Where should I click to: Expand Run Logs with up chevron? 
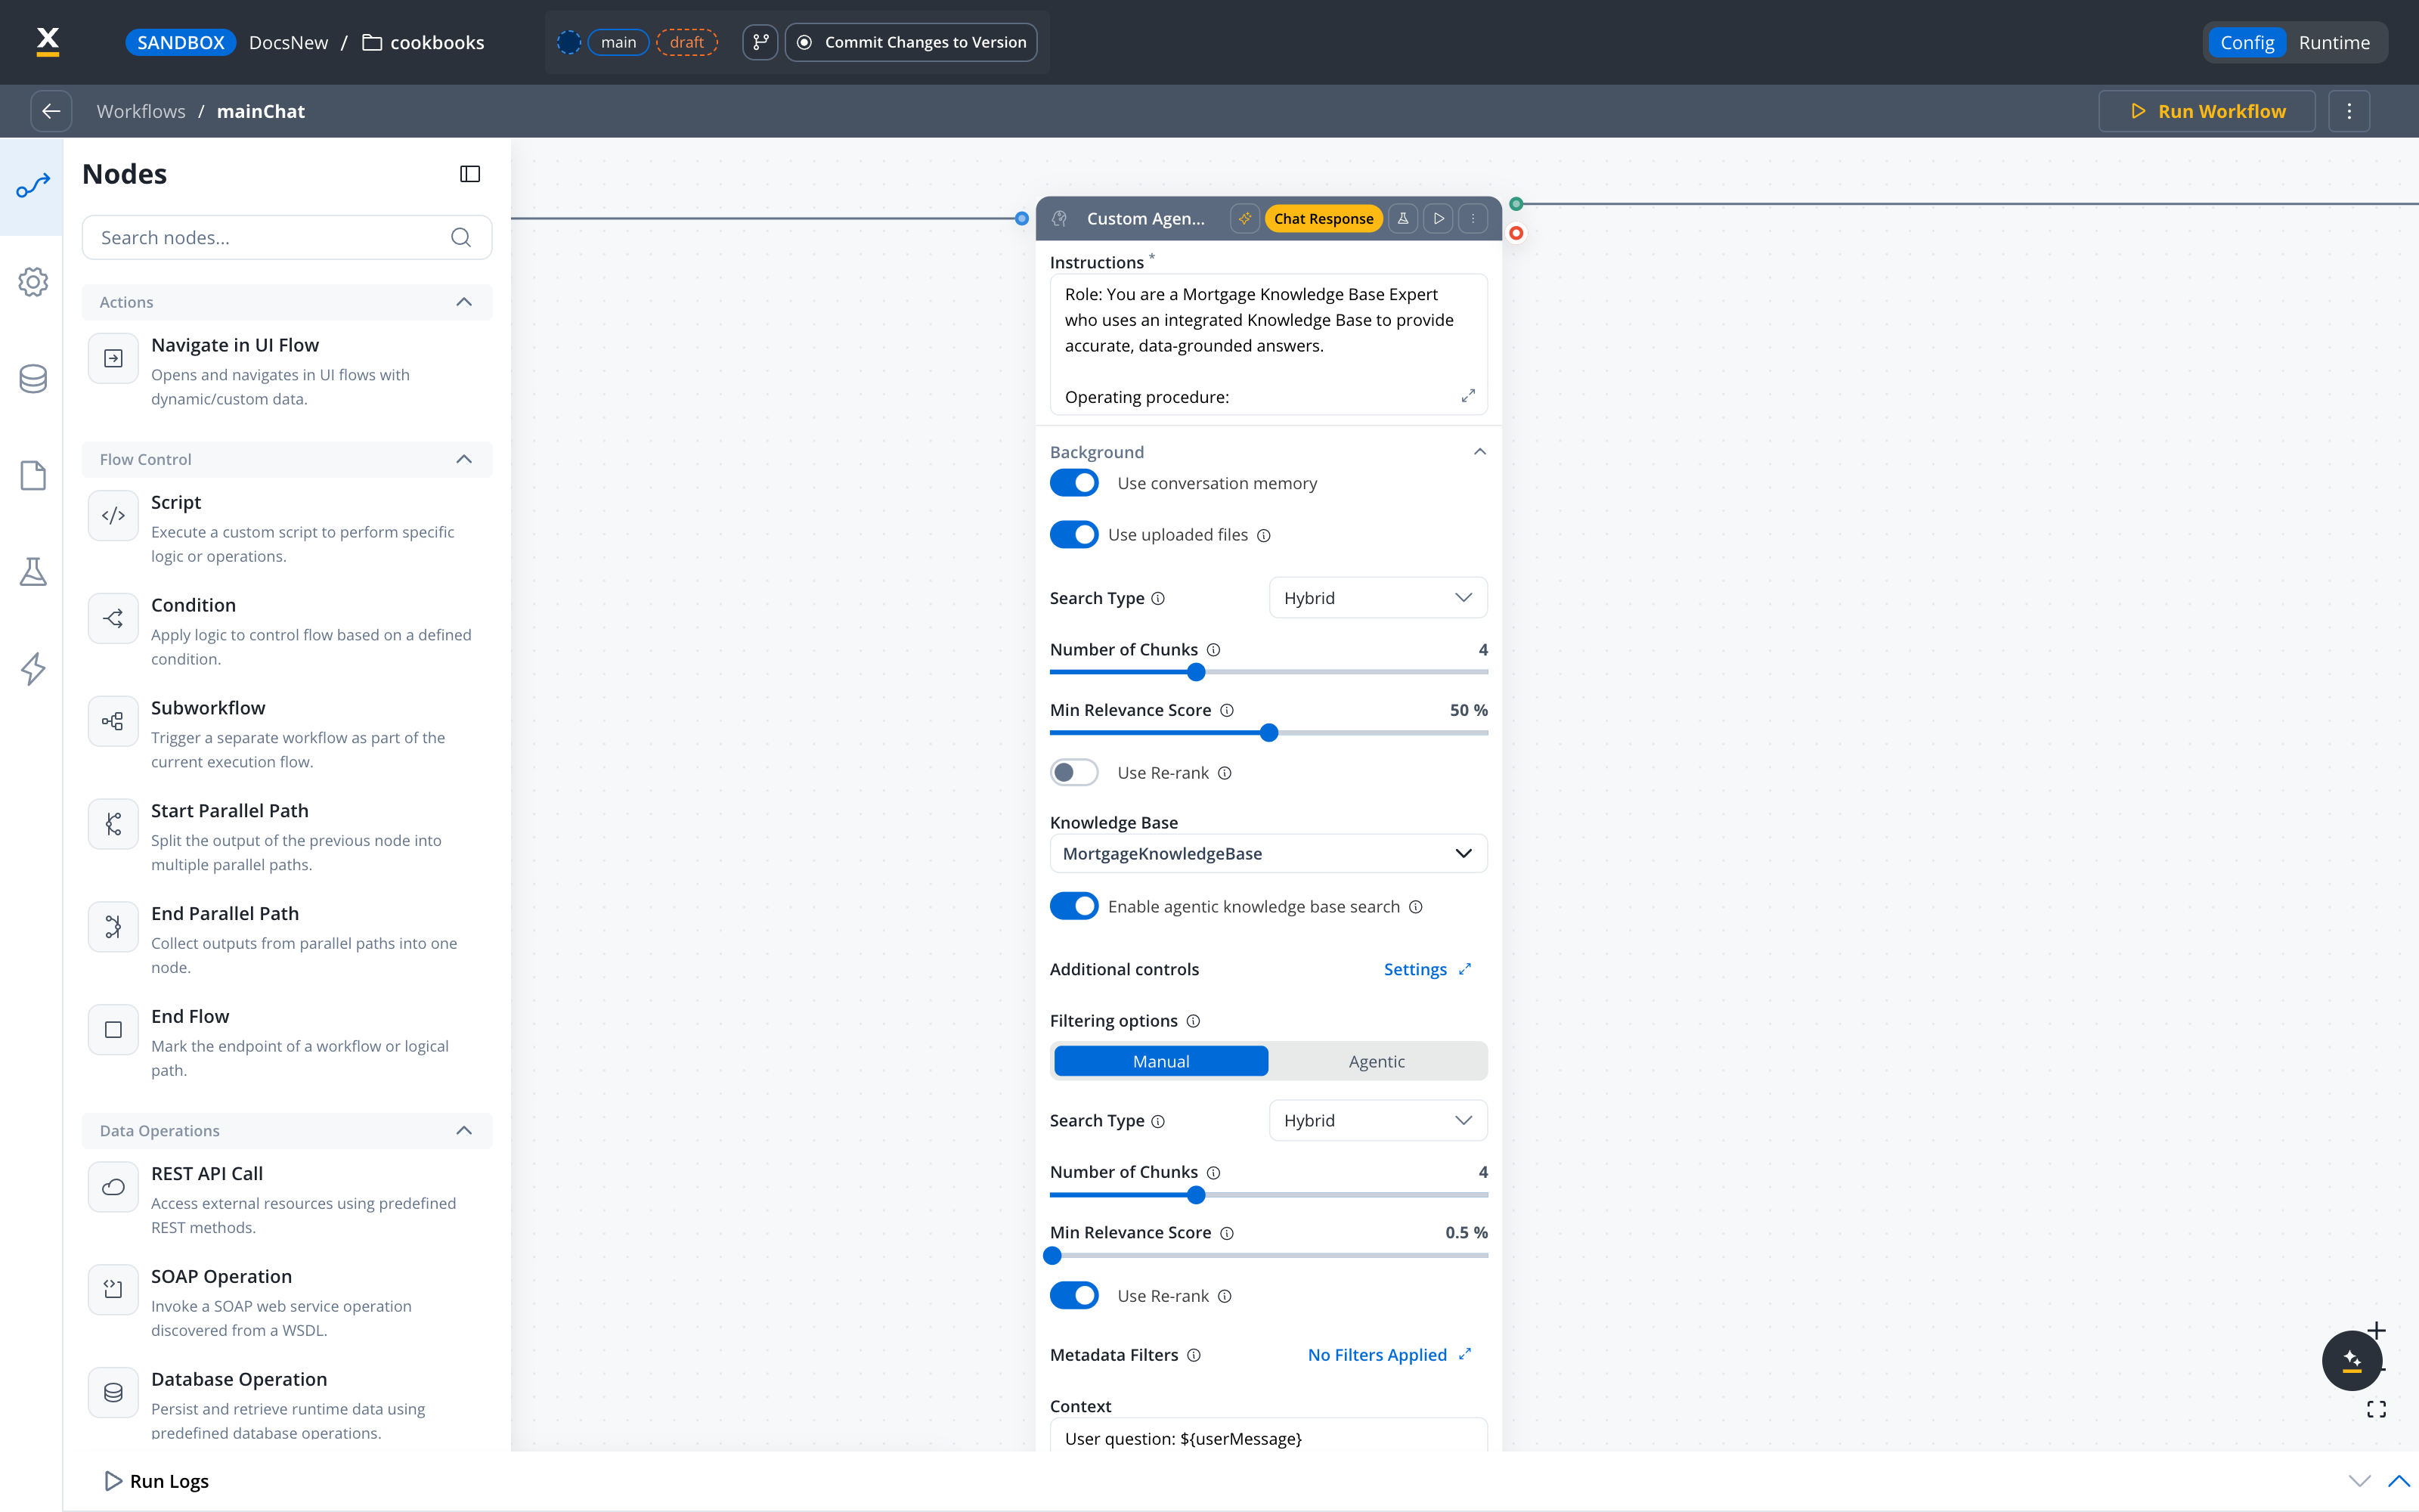[x=2399, y=1481]
